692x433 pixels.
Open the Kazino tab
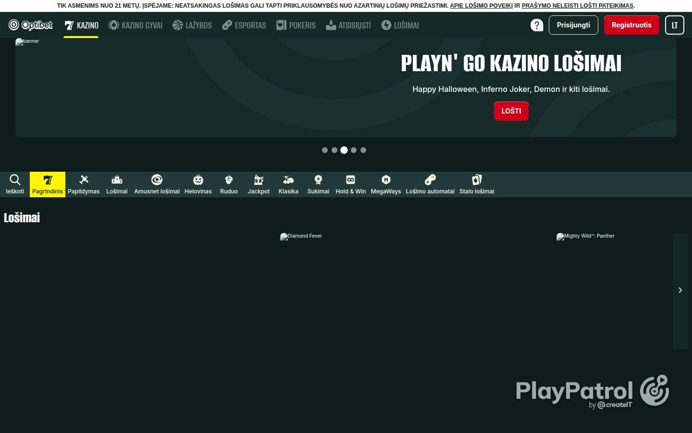point(81,25)
